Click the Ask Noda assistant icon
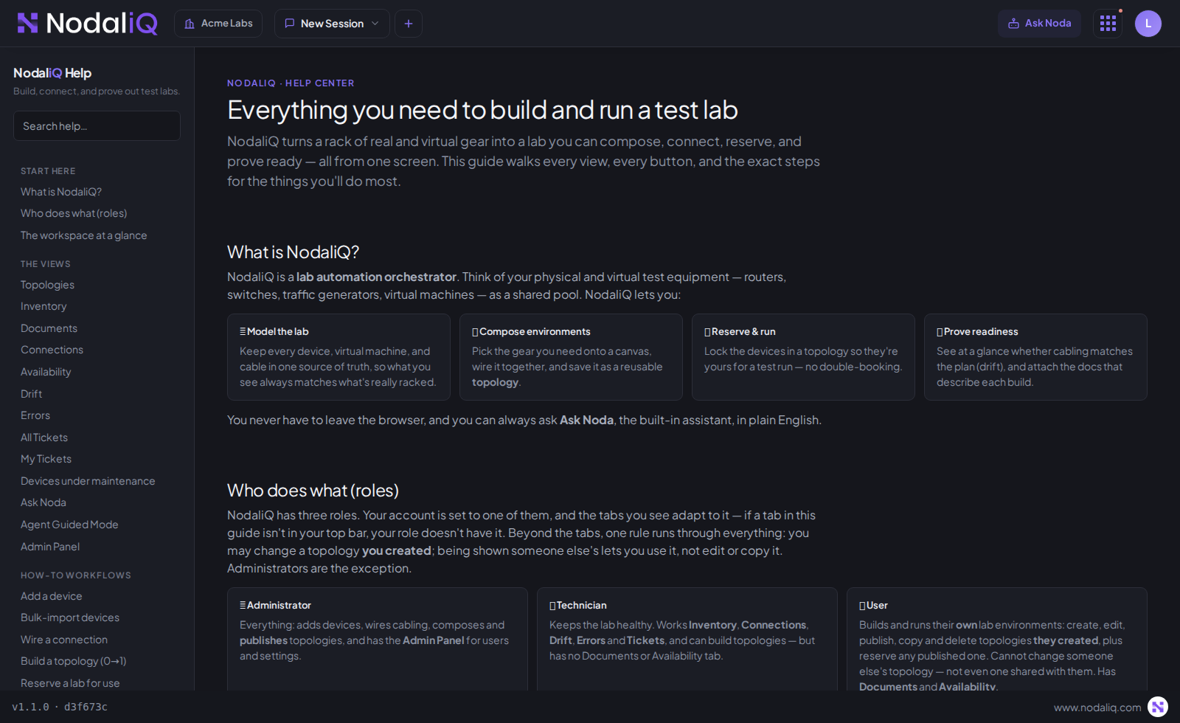The image size is (1180, 723). point(1014,24)
